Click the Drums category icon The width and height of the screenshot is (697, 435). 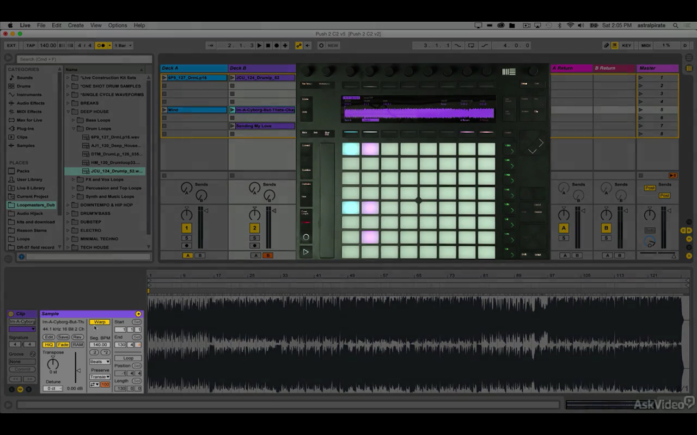(x=11, y=86)
